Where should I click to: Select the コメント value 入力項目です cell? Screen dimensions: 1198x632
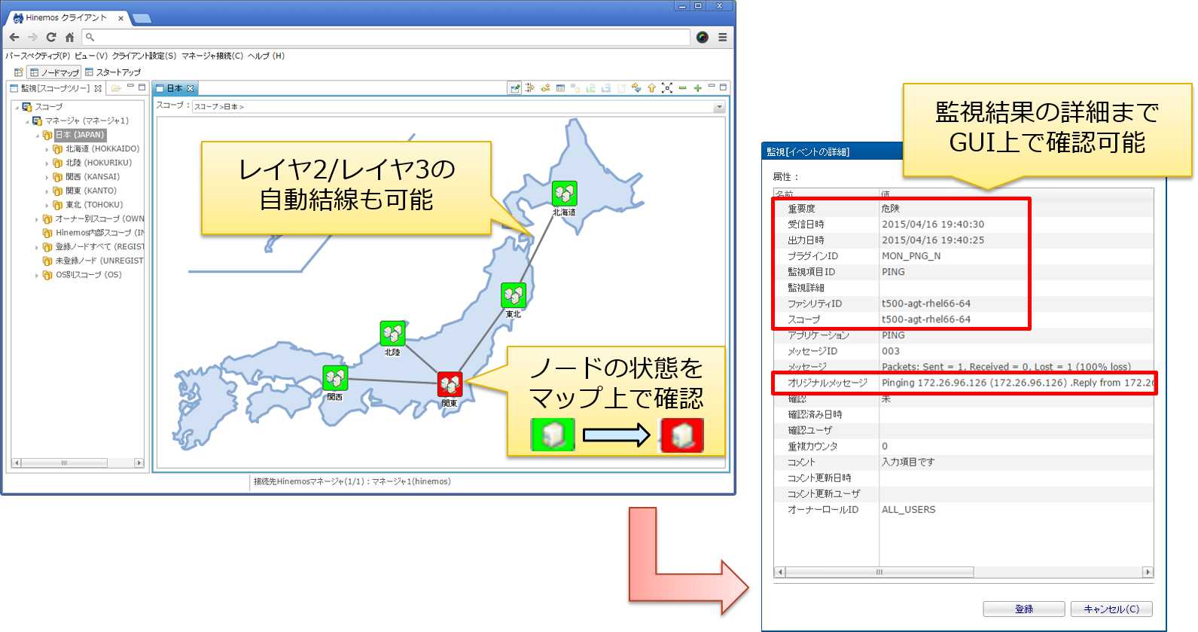click(908, 462)
